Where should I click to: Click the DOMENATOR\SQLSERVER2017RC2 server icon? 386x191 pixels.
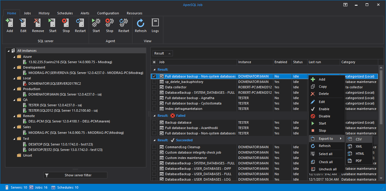click(x=25, y=83)
